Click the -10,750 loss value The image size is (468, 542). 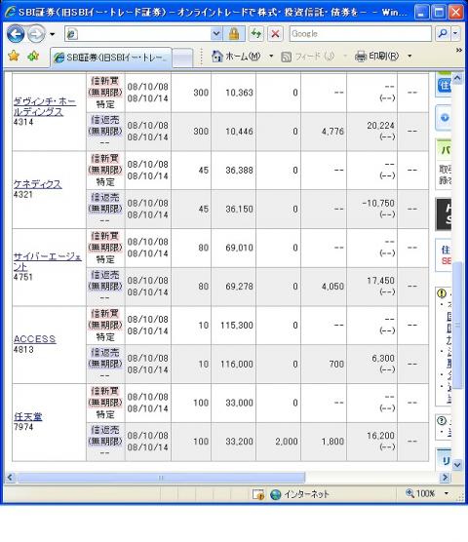tap(378, 203)
